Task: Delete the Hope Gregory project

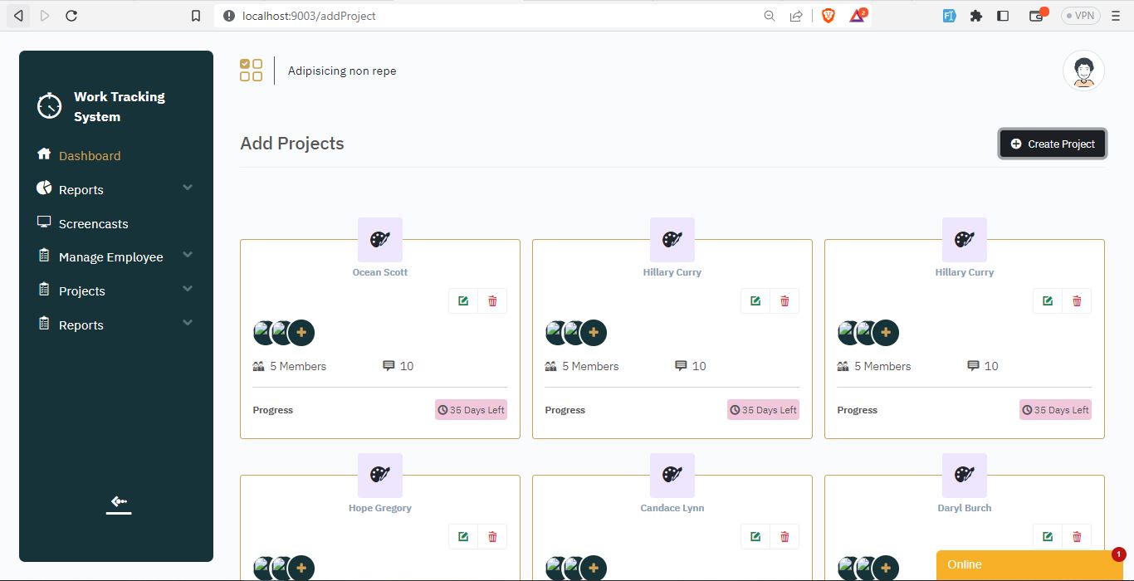Action: (x=492, y=536)
